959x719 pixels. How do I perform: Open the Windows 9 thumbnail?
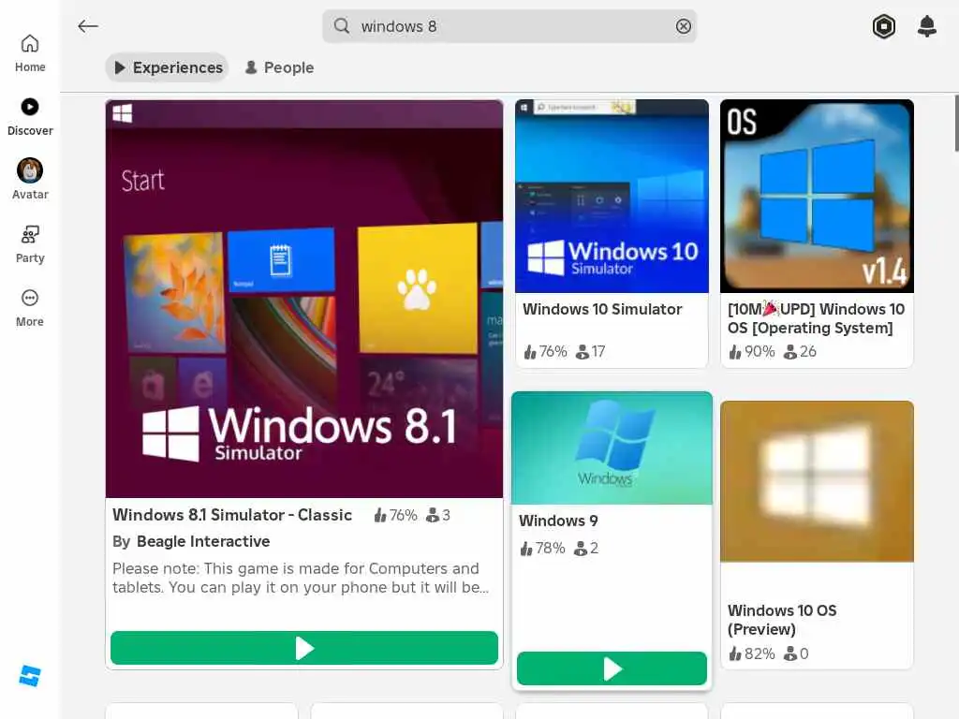(x=612, y=448)
